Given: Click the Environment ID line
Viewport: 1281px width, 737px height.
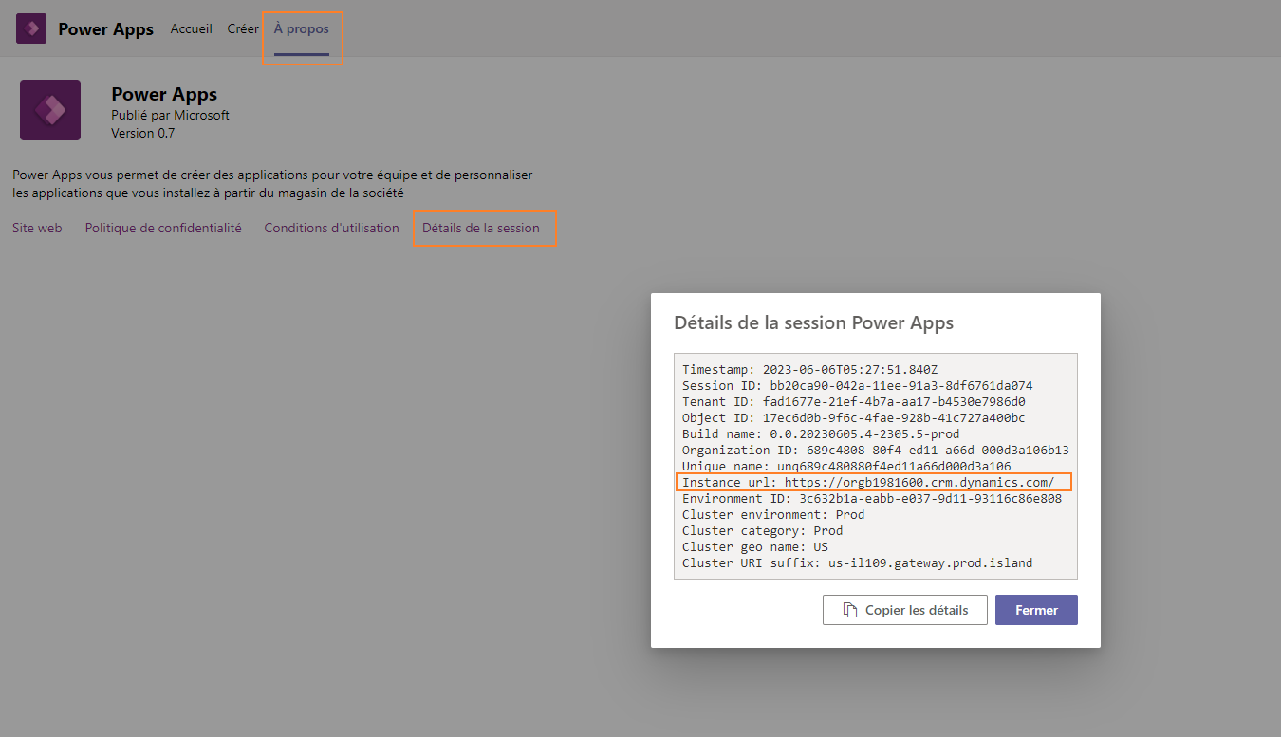Looking at the screenshot, I should [x=872, y=498].
